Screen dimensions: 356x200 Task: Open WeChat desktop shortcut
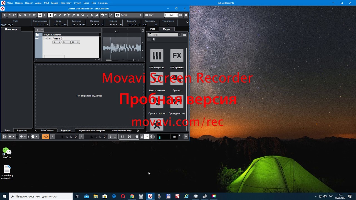(7, 153)
